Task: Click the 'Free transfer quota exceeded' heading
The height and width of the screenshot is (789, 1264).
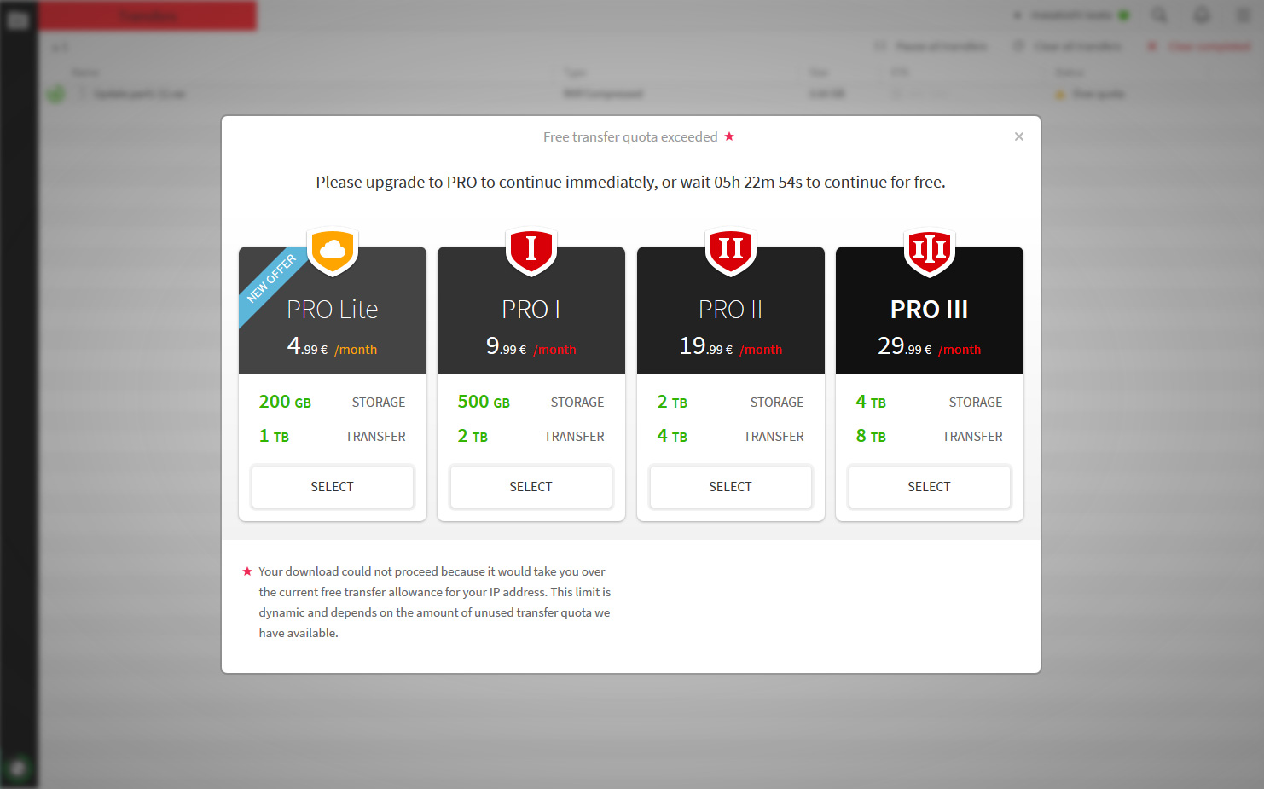Action: tap(630, 137)
